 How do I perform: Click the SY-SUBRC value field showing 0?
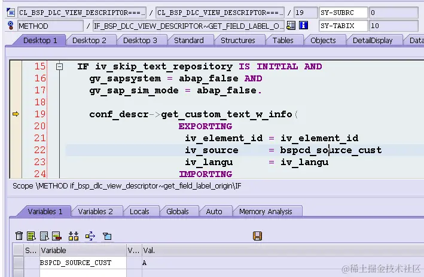(394, 13)
